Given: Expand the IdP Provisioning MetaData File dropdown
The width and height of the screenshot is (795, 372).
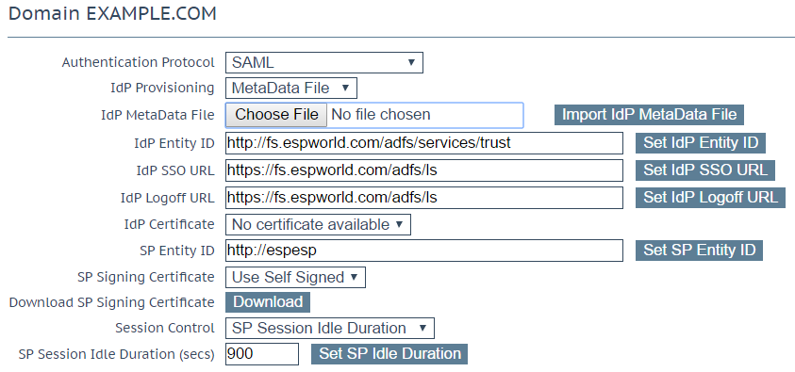Looking at the screenshot, I should (x=291, y=89).
